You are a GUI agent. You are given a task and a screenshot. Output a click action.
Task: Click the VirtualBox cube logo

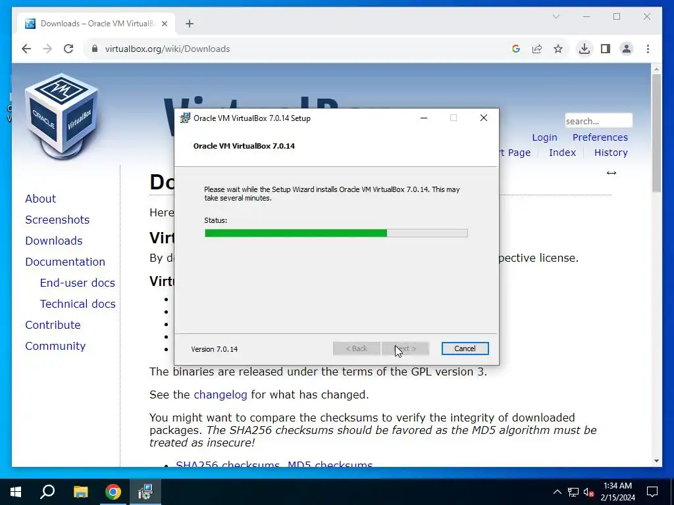tap(61, 116)
